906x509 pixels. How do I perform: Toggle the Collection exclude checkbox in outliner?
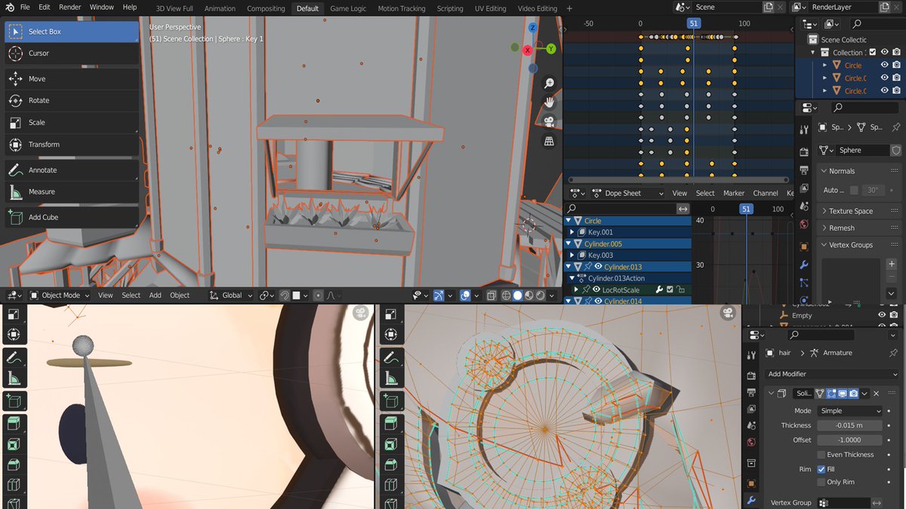873,52
